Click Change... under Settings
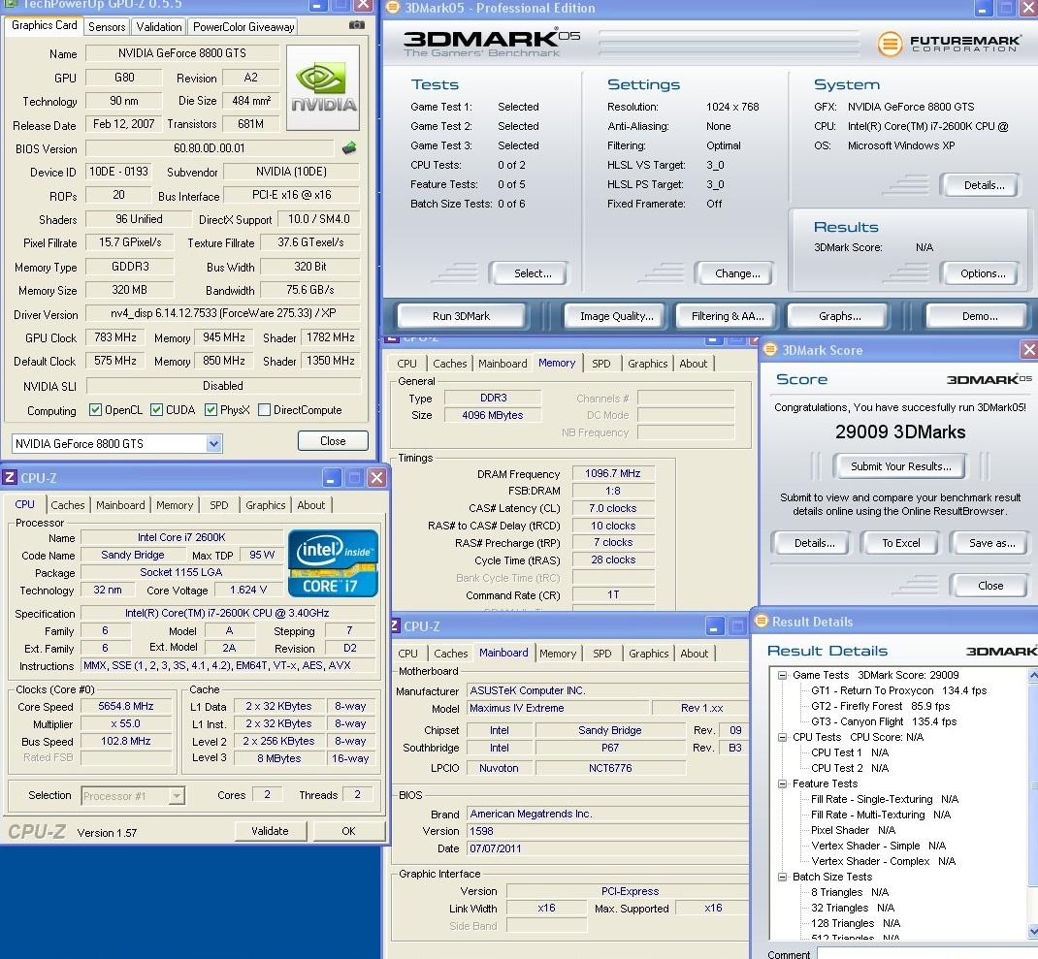 737,273
